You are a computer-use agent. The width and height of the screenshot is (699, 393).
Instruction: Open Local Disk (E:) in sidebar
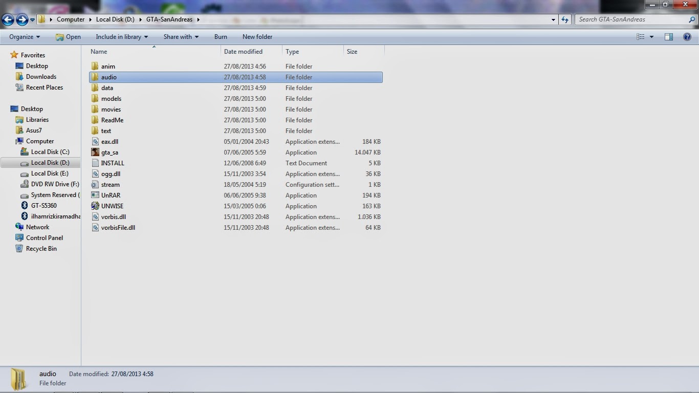point(50,173)
